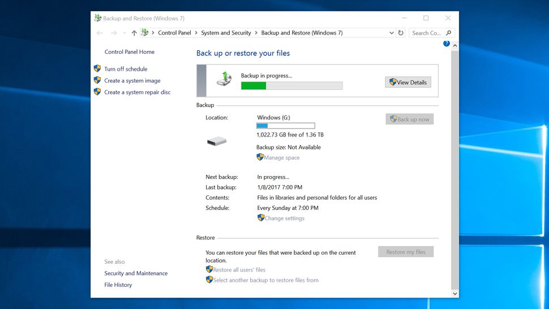
Task: Open Control Panel Home
Action: tap(129, 52)
